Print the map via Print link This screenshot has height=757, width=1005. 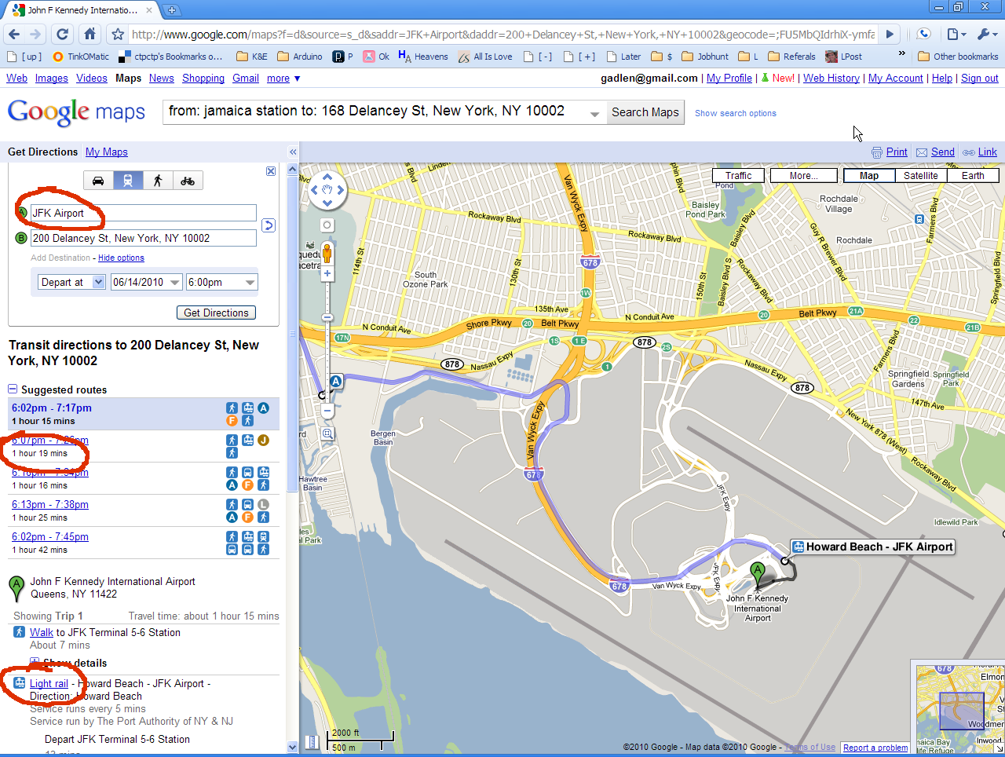point(897,152)
